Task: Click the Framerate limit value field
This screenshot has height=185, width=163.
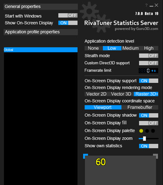Action: pyautogui.click(x=144, y=70)
